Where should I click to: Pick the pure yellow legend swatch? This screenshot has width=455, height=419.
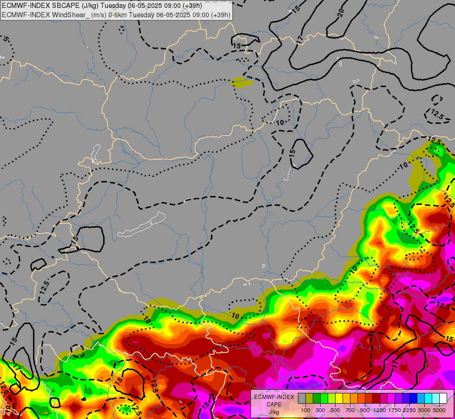[x=339, y=399]
